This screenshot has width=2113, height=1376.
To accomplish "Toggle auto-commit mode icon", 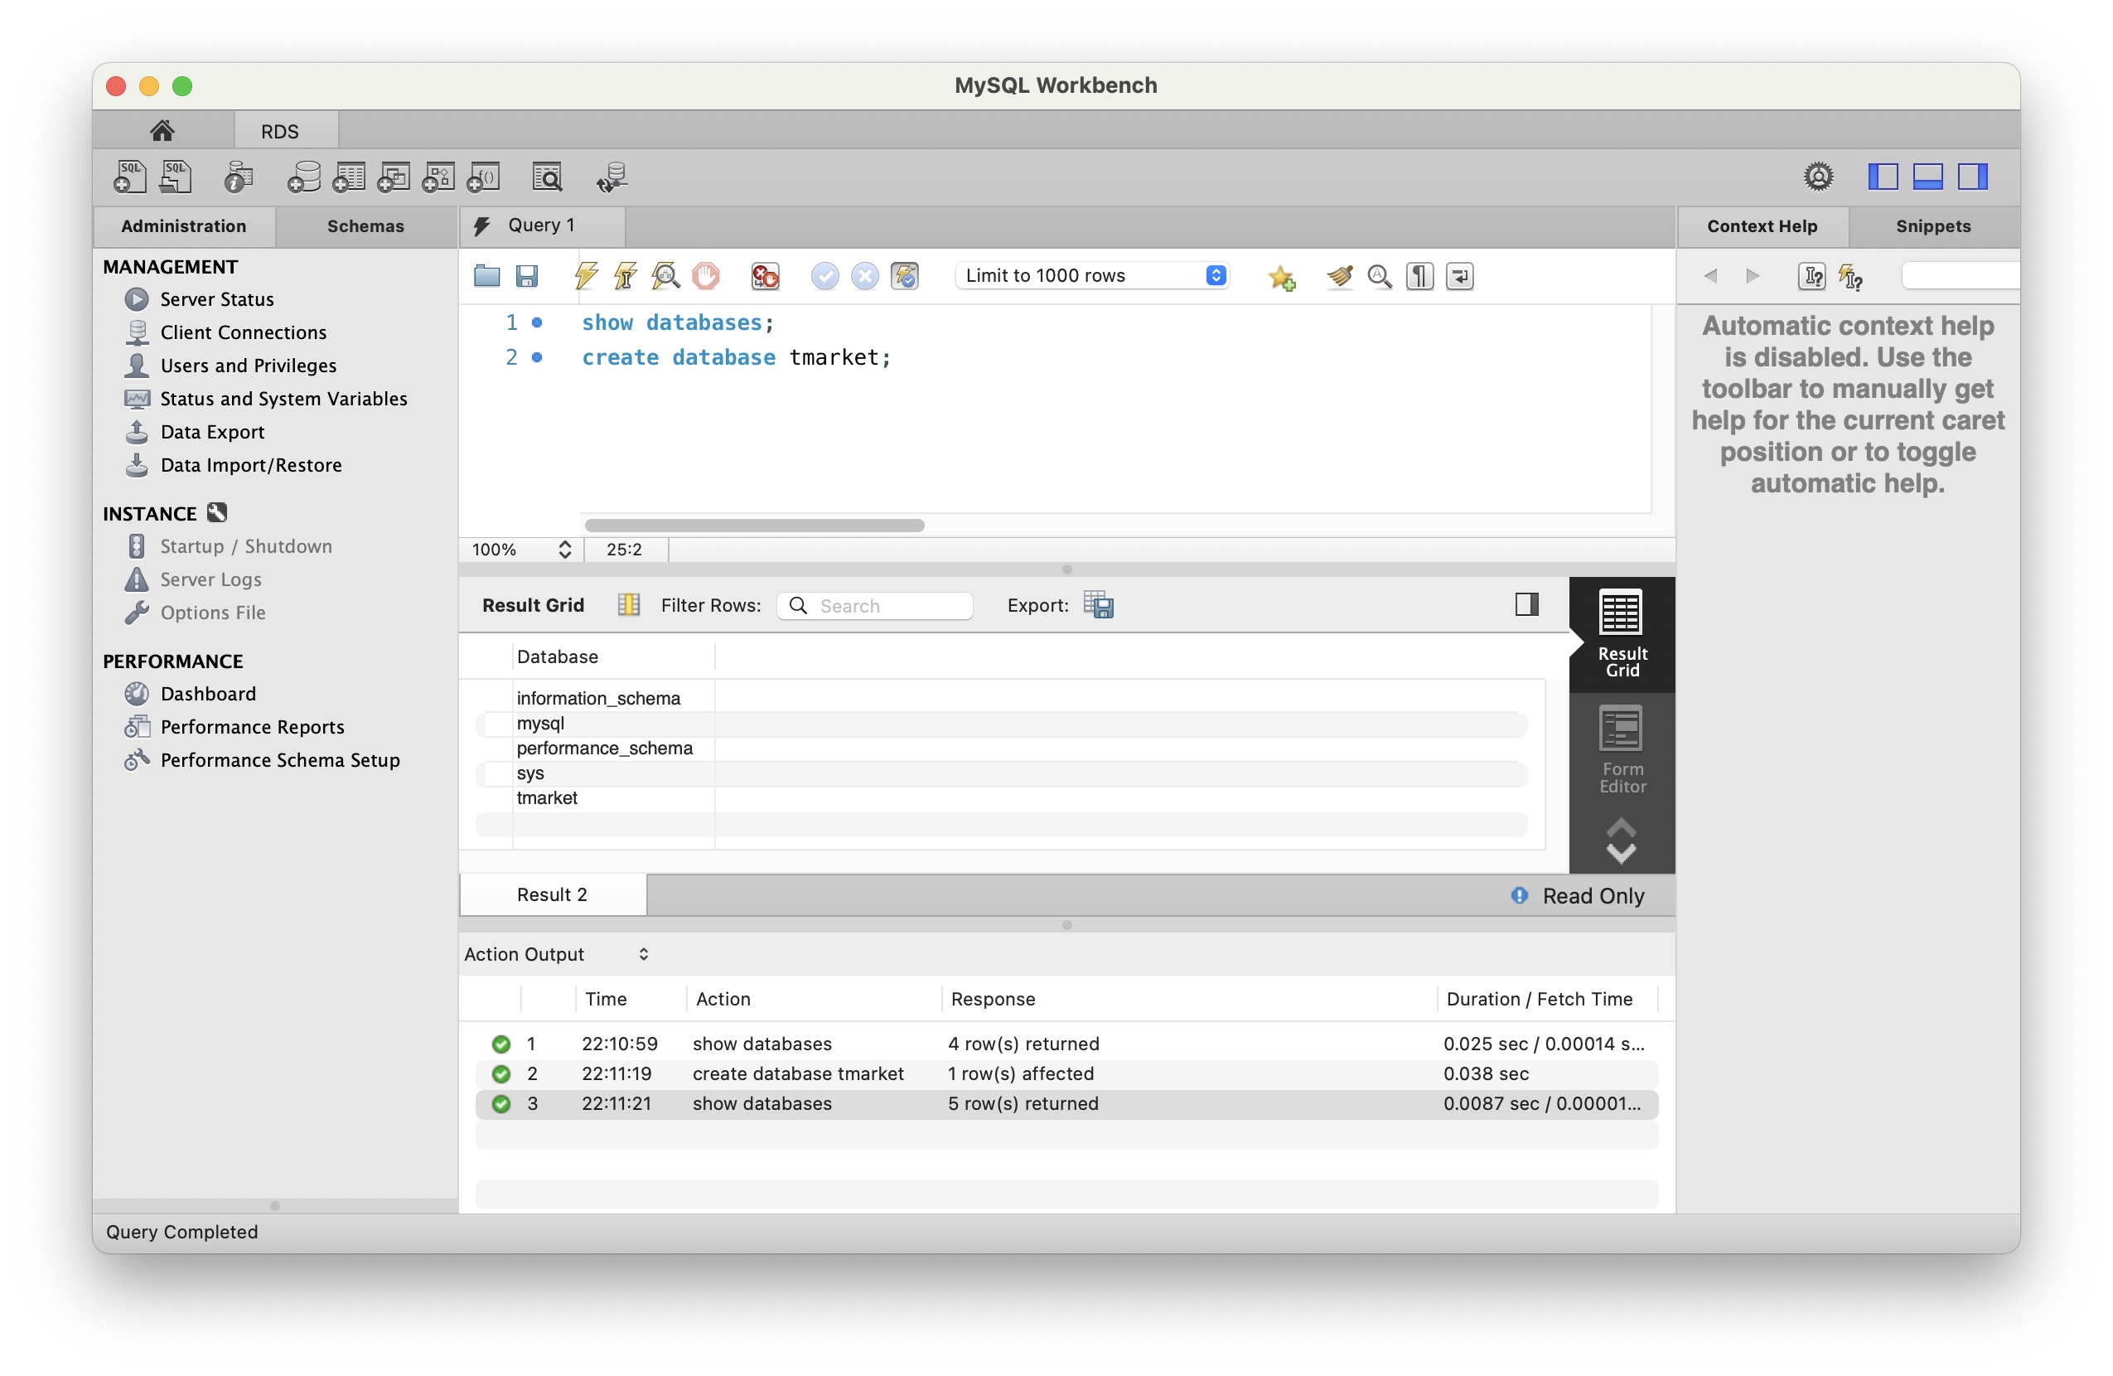I will click(905, 276).
